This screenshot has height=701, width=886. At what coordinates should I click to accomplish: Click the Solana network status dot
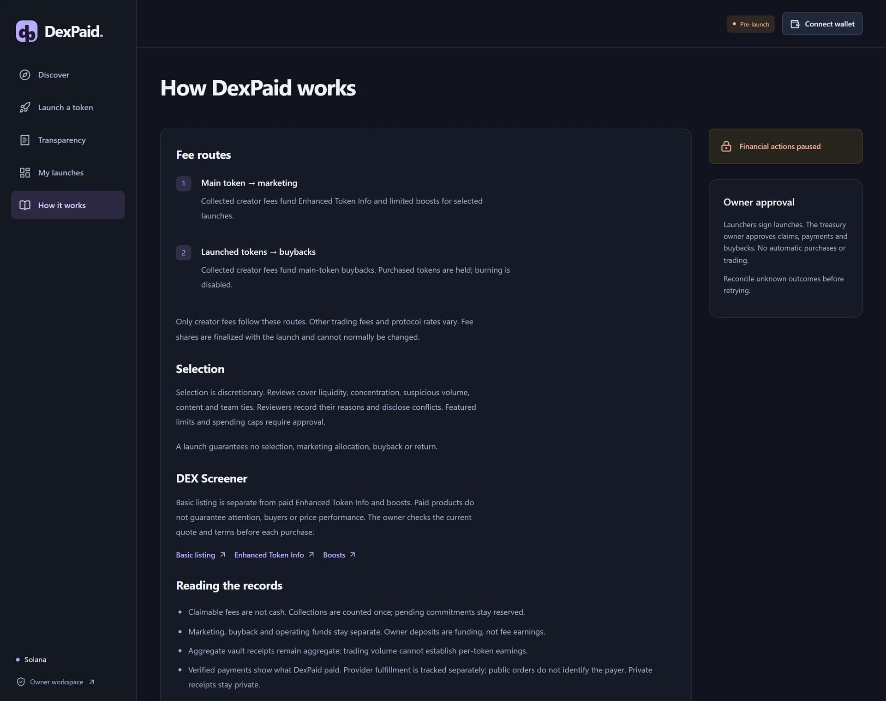(x=18, y=659)
